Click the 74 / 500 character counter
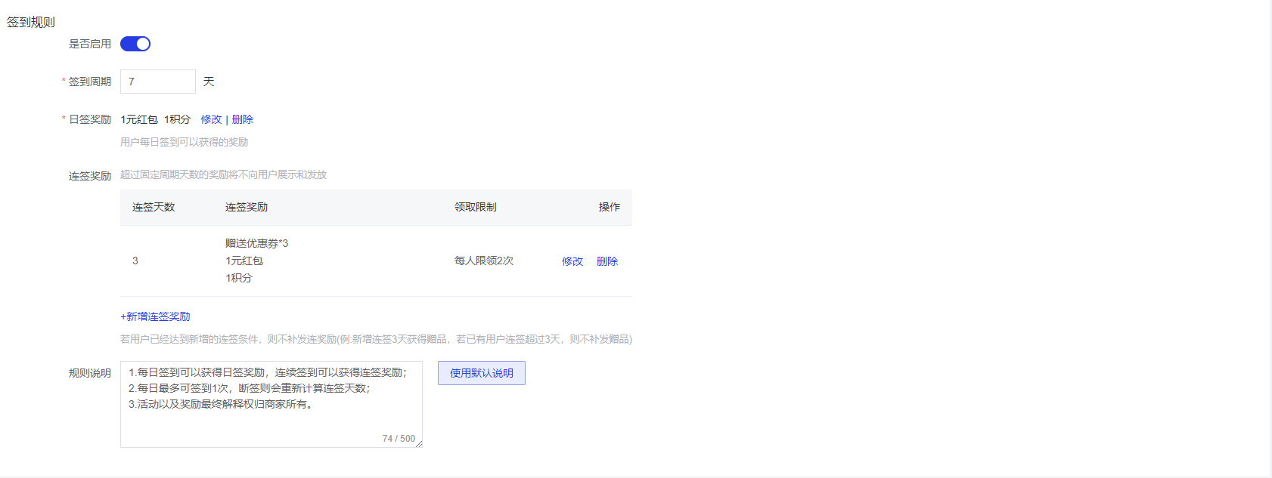Screen dimensions: 1272x478 point(399,439)
